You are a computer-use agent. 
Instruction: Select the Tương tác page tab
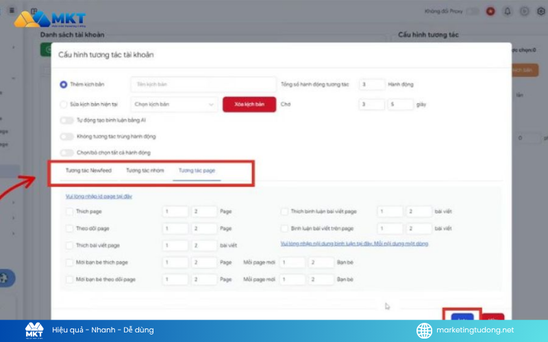(x=197, y=170)
